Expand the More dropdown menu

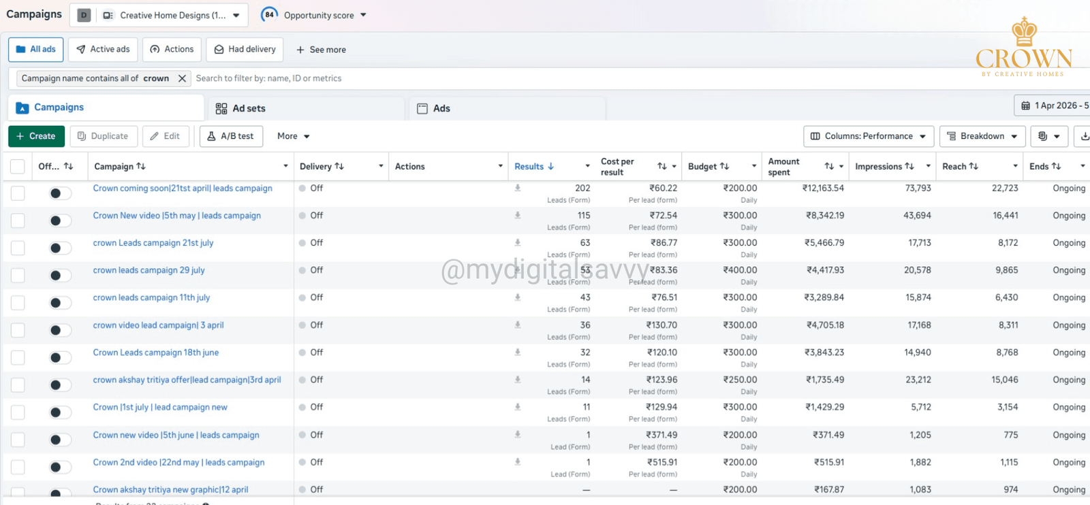294,136
